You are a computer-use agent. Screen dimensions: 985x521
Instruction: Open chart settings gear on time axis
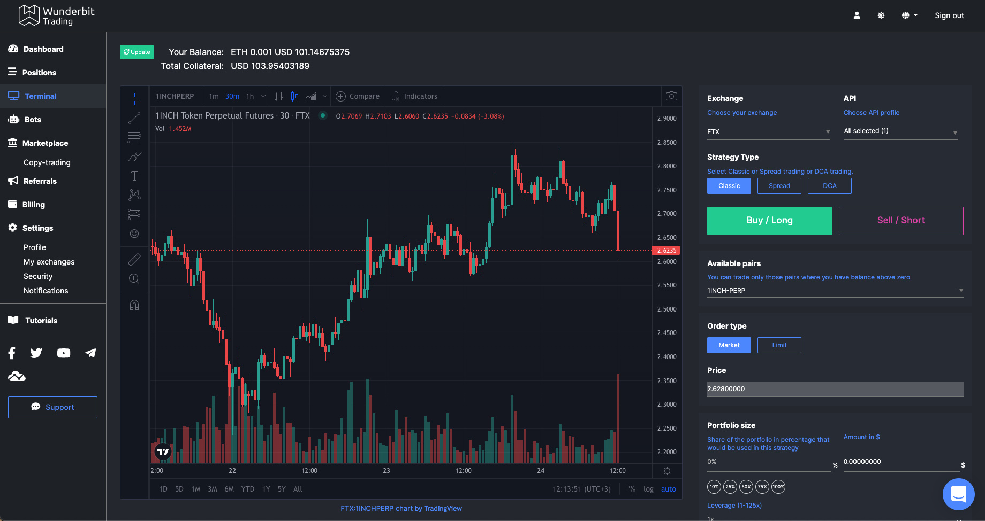tap(667, 471)
